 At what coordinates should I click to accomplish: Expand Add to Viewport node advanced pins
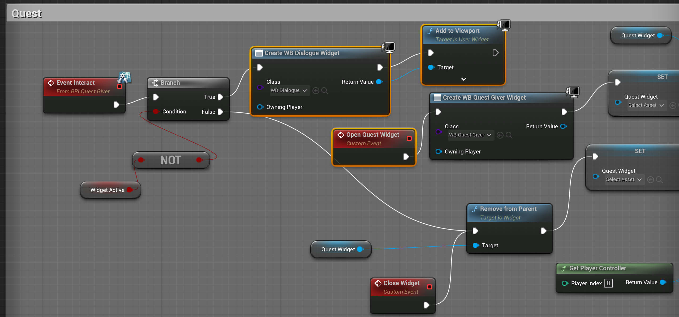point(463,79)
